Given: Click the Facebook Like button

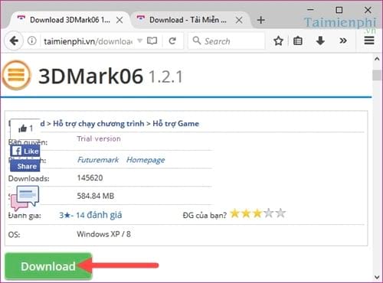Looking at the screenshot, I should click(25, 151).
